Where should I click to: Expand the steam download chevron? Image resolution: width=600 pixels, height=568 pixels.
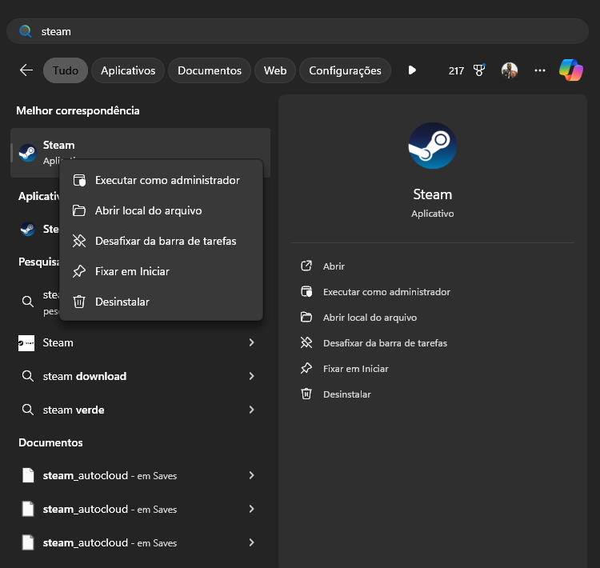pyautogui.click(x=251, y=376)
